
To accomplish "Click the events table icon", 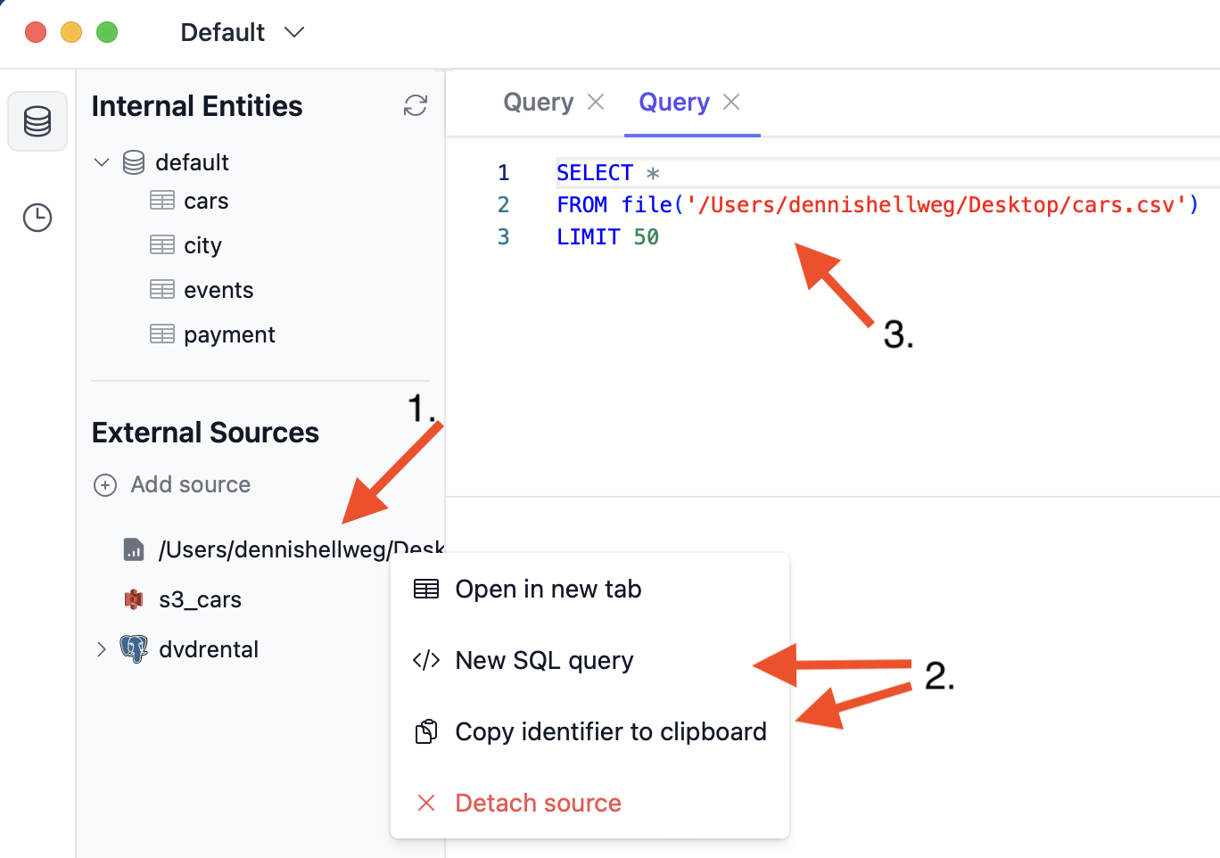I will pyautogui.click(x=162, y=289).
